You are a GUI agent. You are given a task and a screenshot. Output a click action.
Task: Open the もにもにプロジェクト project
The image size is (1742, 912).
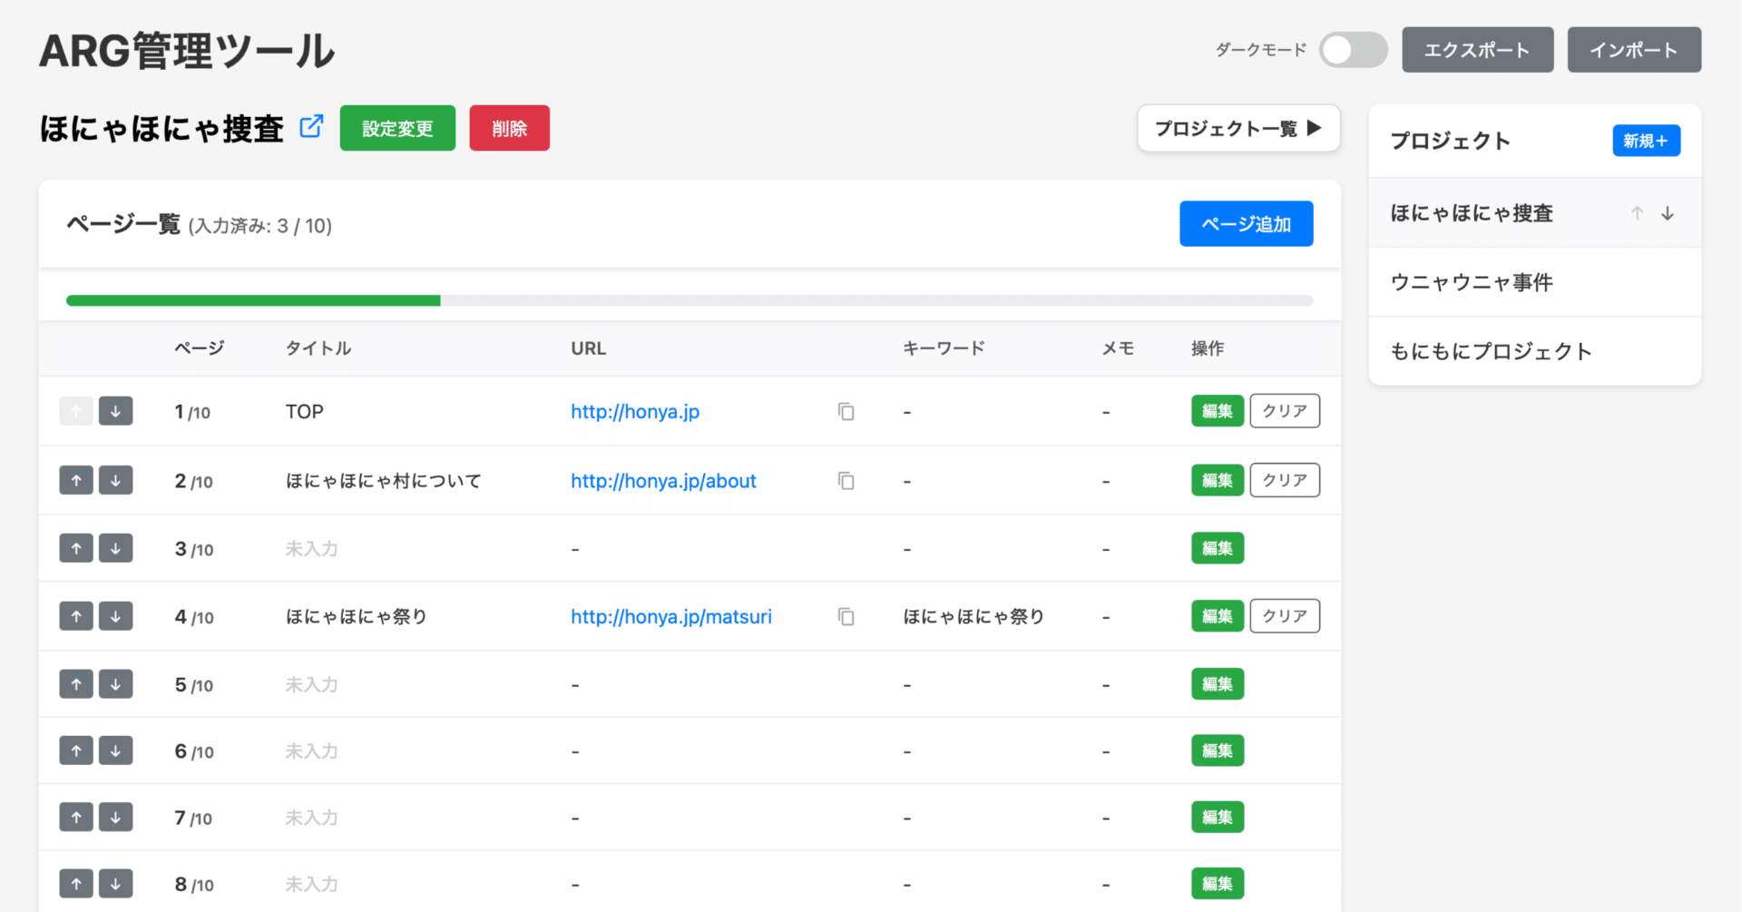1534,351
